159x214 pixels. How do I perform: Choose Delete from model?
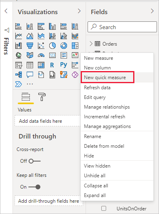pos(117,146)
